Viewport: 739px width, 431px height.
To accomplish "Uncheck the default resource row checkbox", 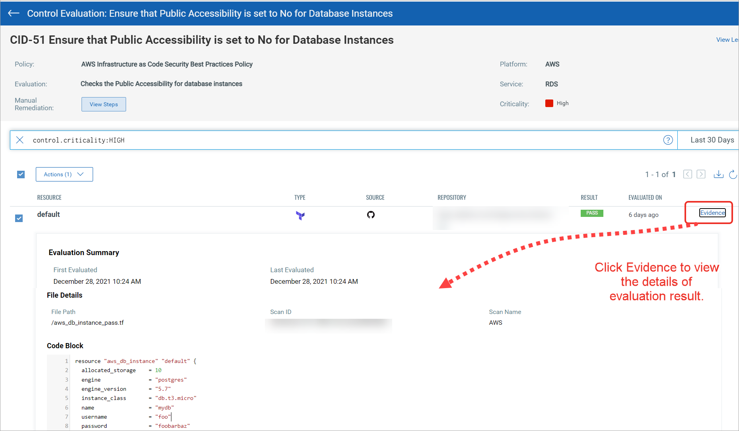I will pos(19,218).
